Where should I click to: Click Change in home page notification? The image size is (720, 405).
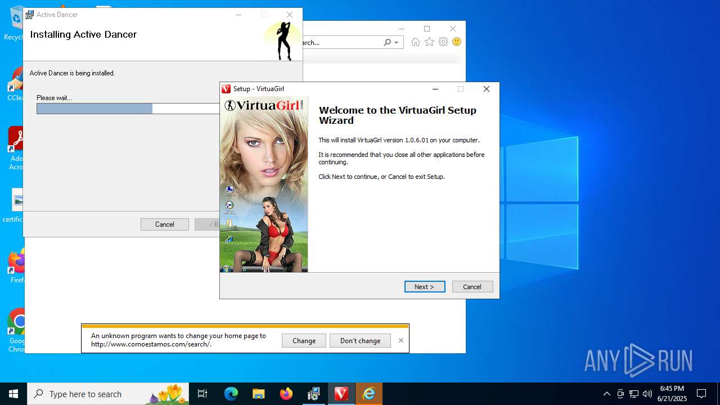(x=304, y=341)
